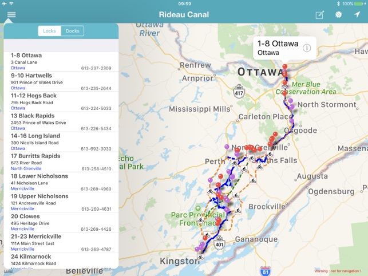Select 18 Lower Nicholsons lock row
This screenshot has width=368, height=276.
61,182
